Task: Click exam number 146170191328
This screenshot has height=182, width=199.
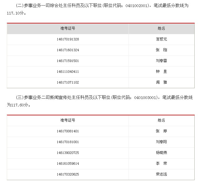Action: click(x=68, y=39)
